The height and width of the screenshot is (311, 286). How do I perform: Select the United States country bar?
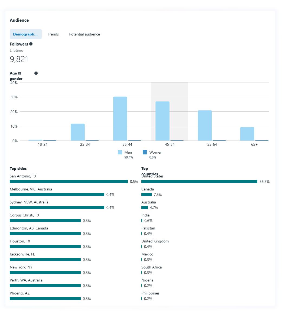[199, 182]
